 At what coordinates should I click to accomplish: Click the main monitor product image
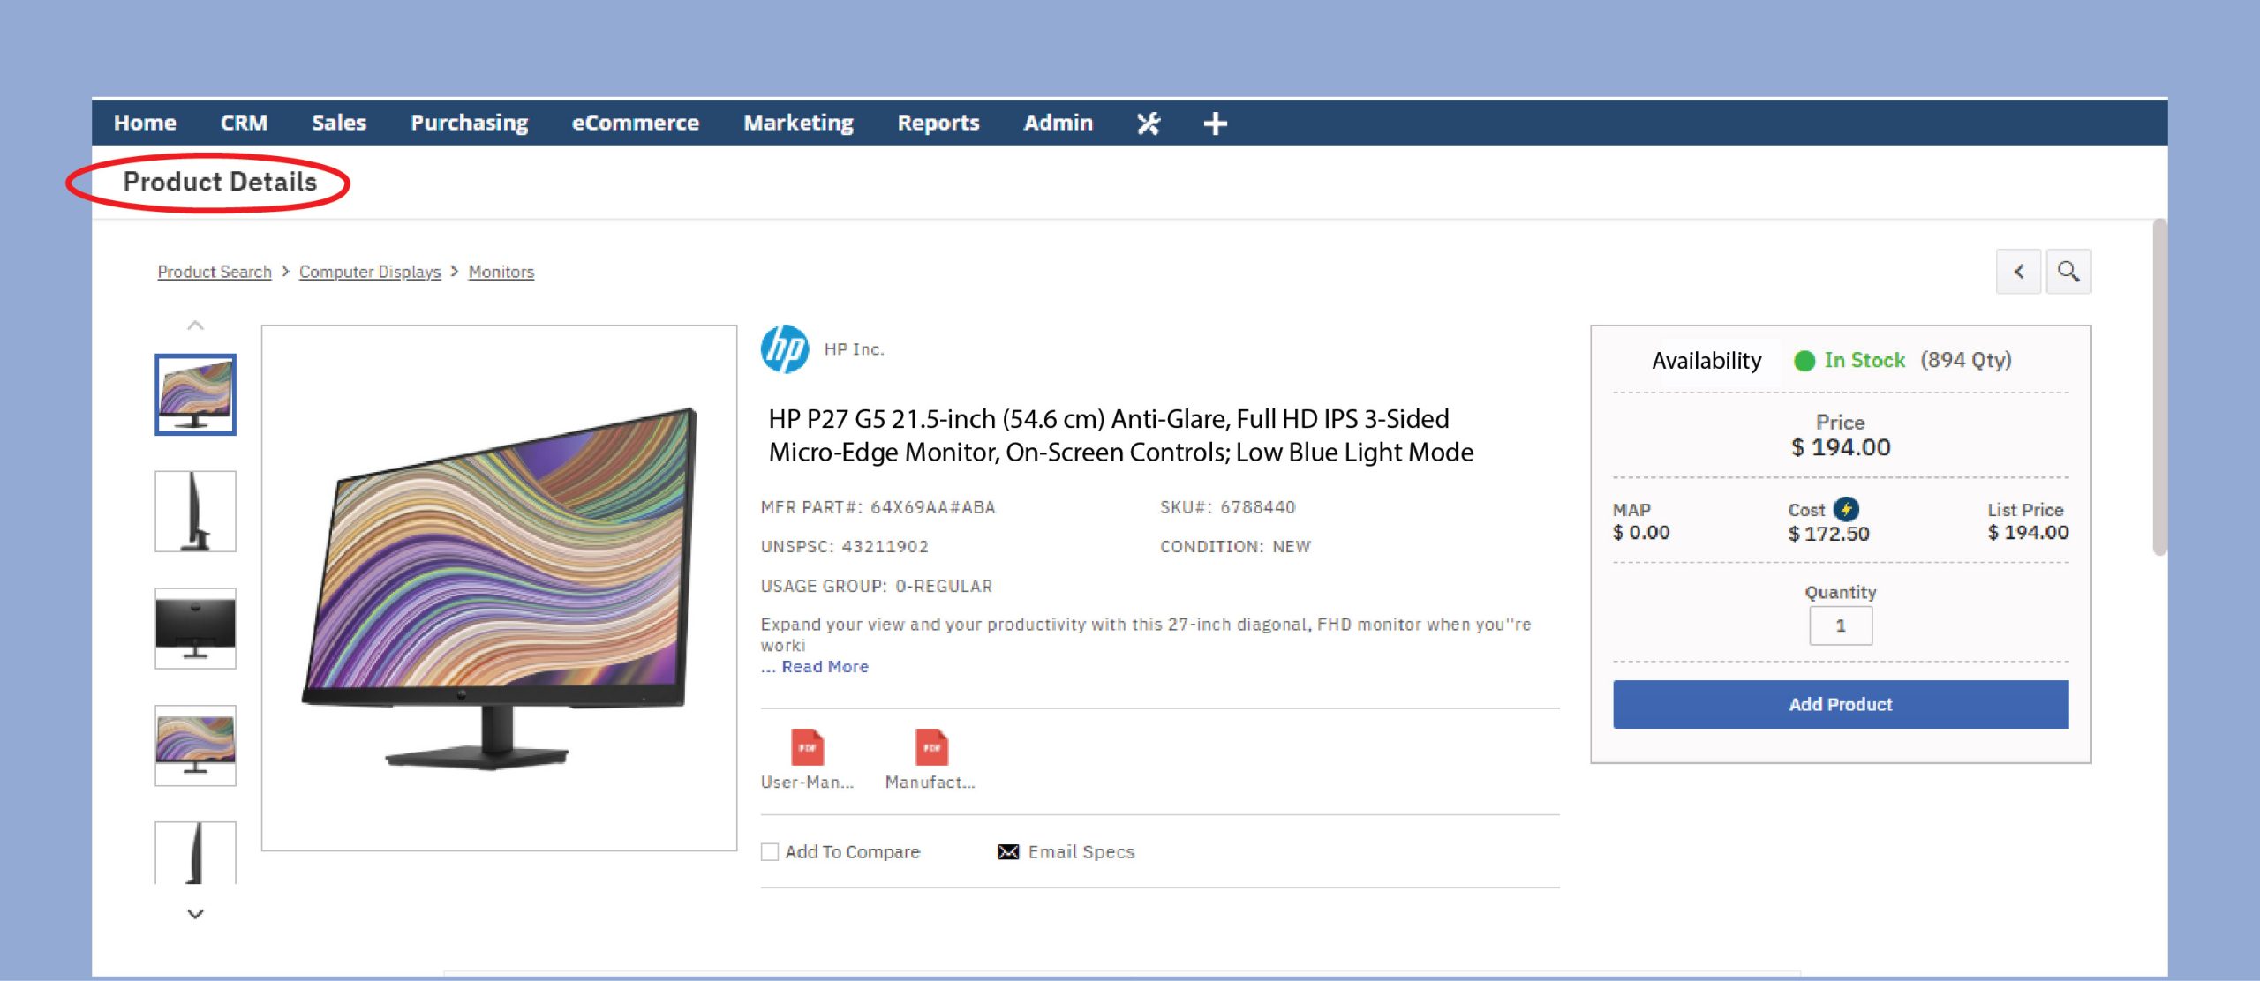(499, 588)
